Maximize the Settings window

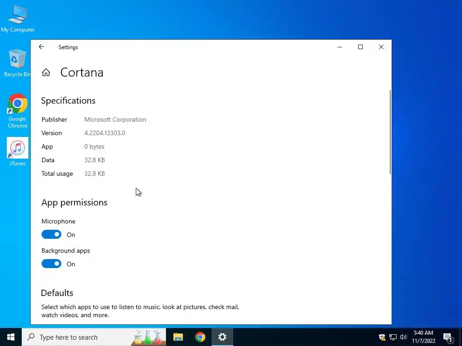[x=360, y=47]
